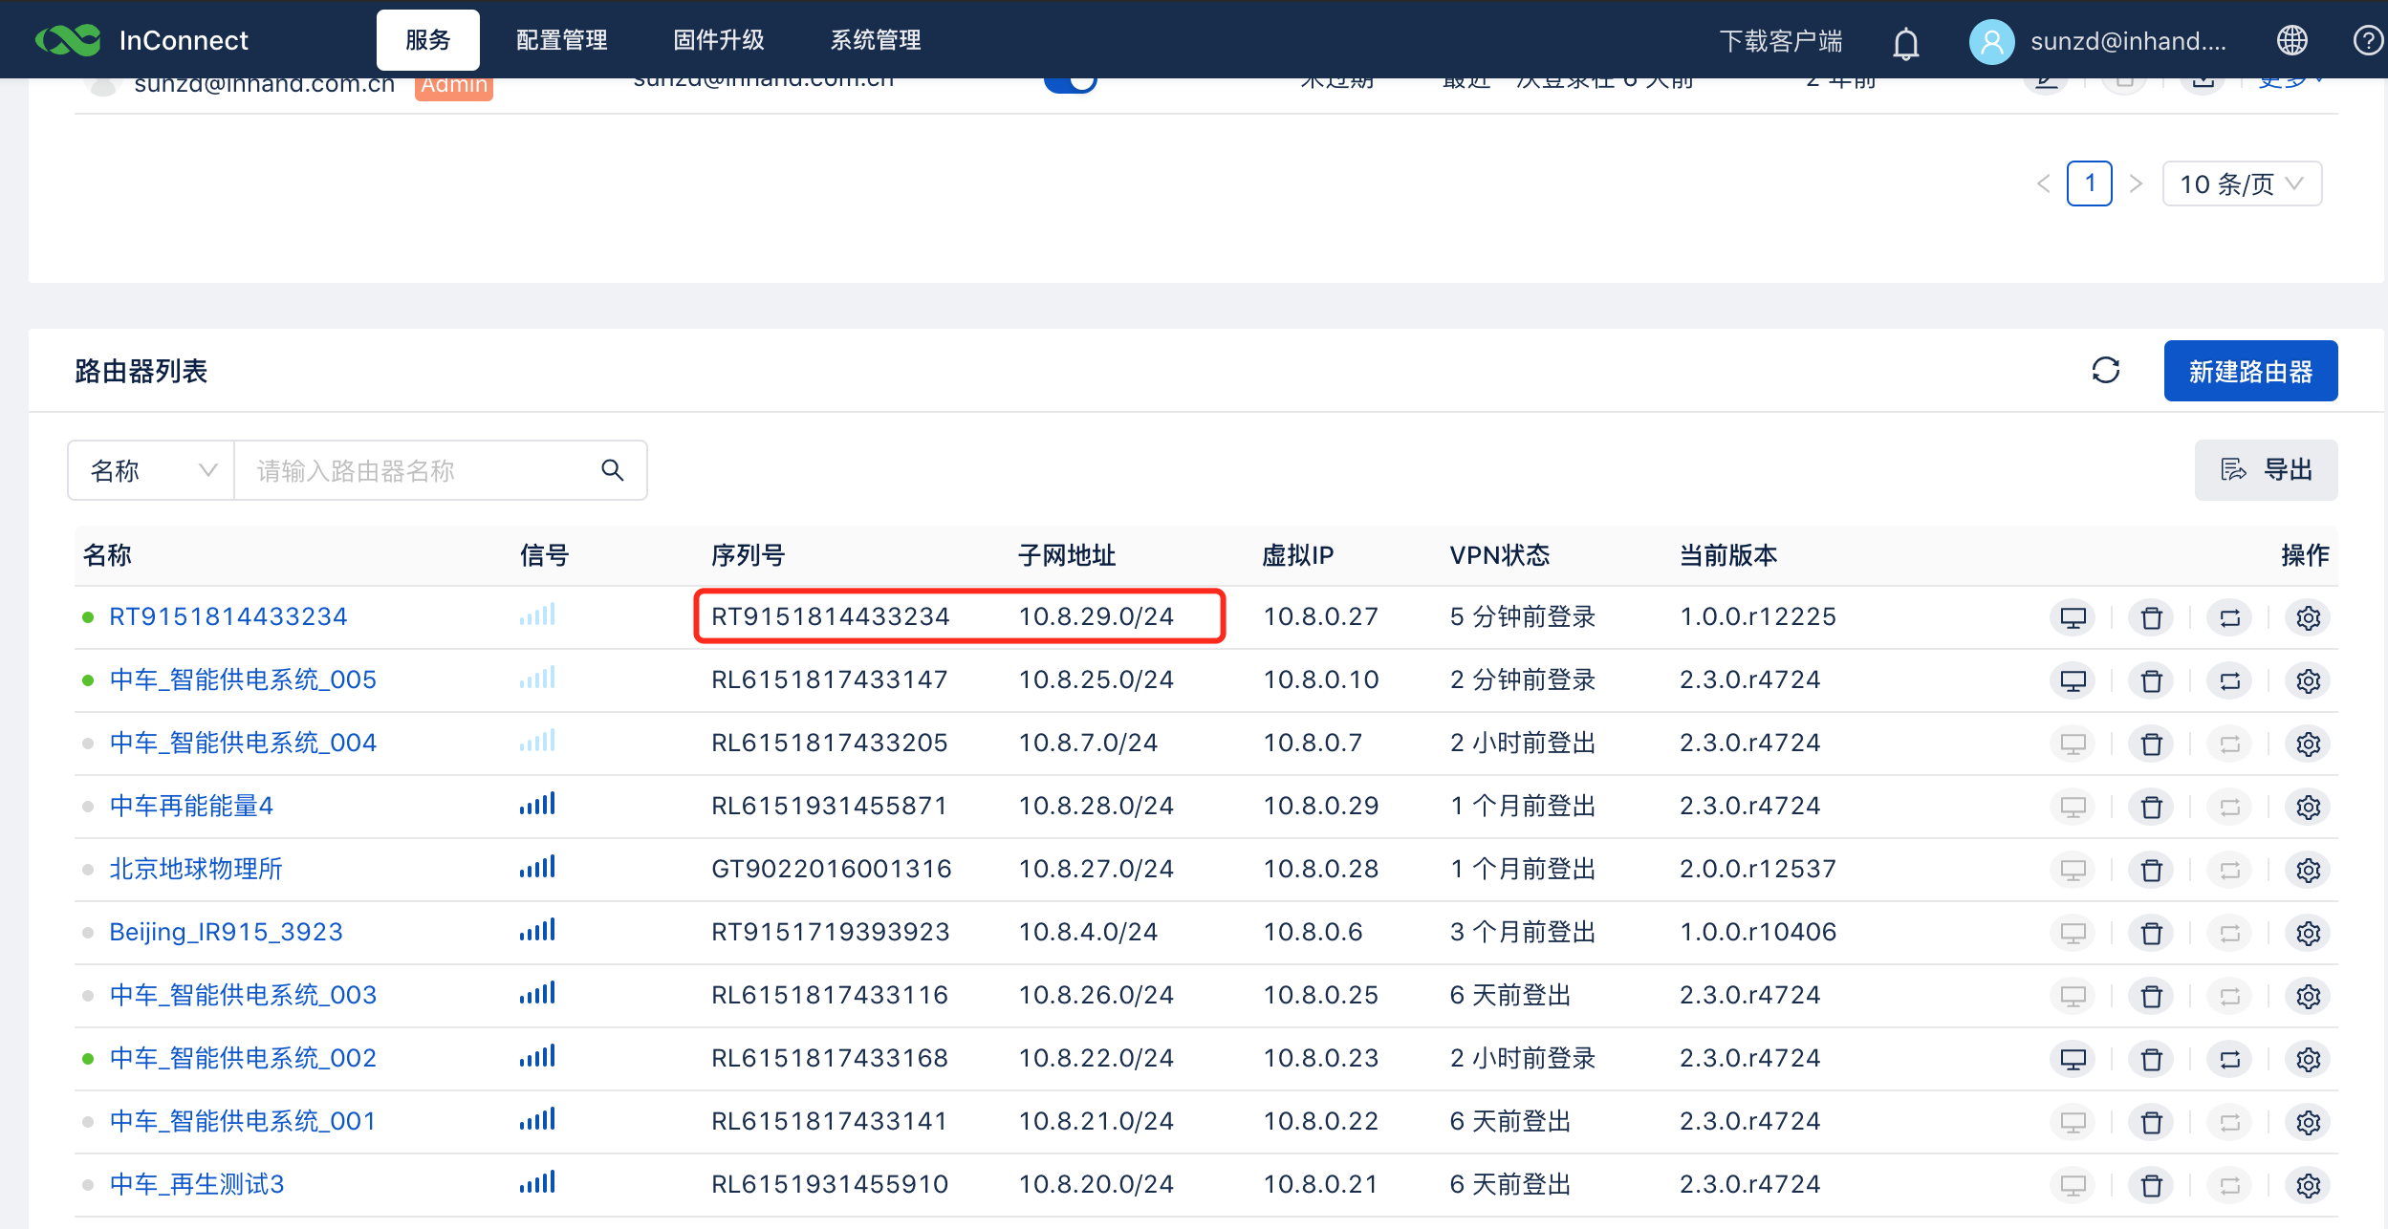Click sync icon for 中车_智能供电系统_002 row
Screen dimensions: 2388x1229
point(2229,1060)
